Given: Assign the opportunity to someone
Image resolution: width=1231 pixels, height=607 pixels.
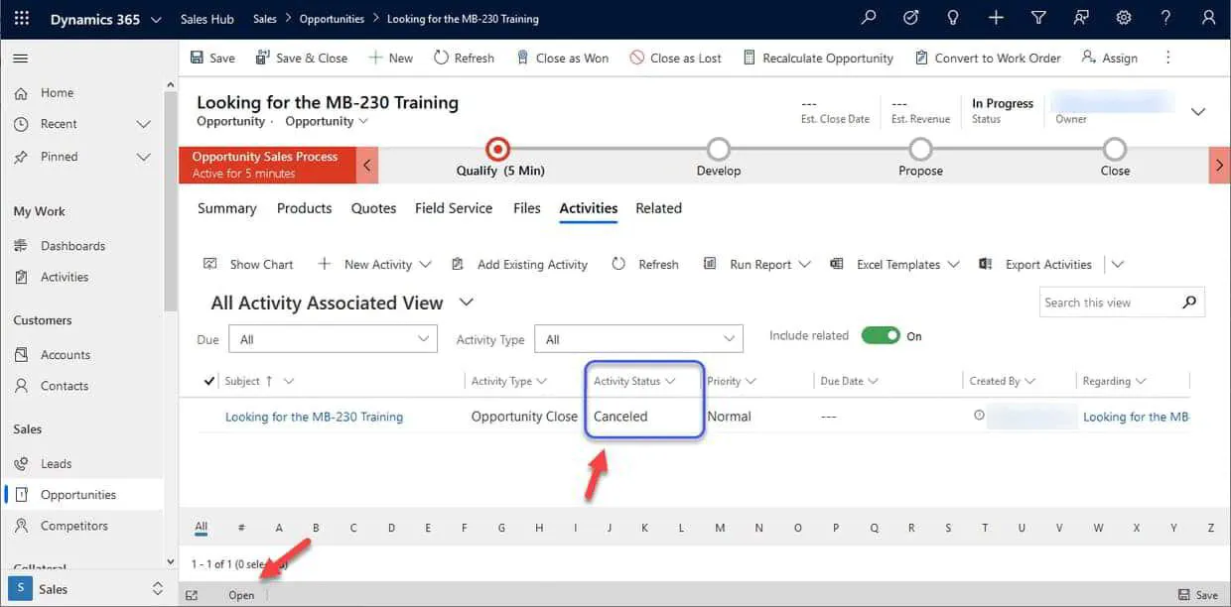Looking at the screenshot, I should point(1110,58).
